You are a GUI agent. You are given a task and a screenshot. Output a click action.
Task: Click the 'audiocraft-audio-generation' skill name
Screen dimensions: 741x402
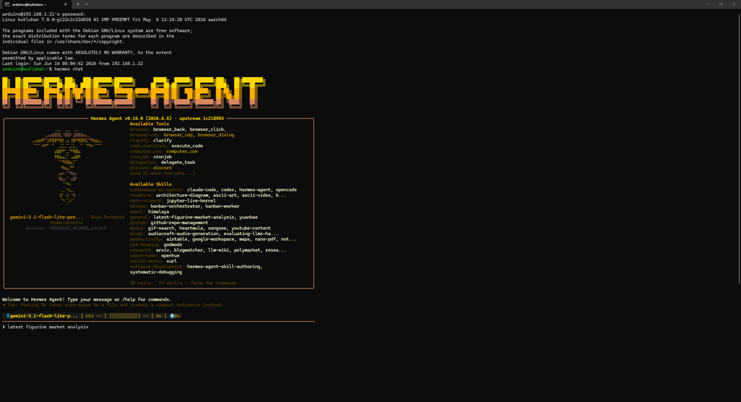point(183,234)
